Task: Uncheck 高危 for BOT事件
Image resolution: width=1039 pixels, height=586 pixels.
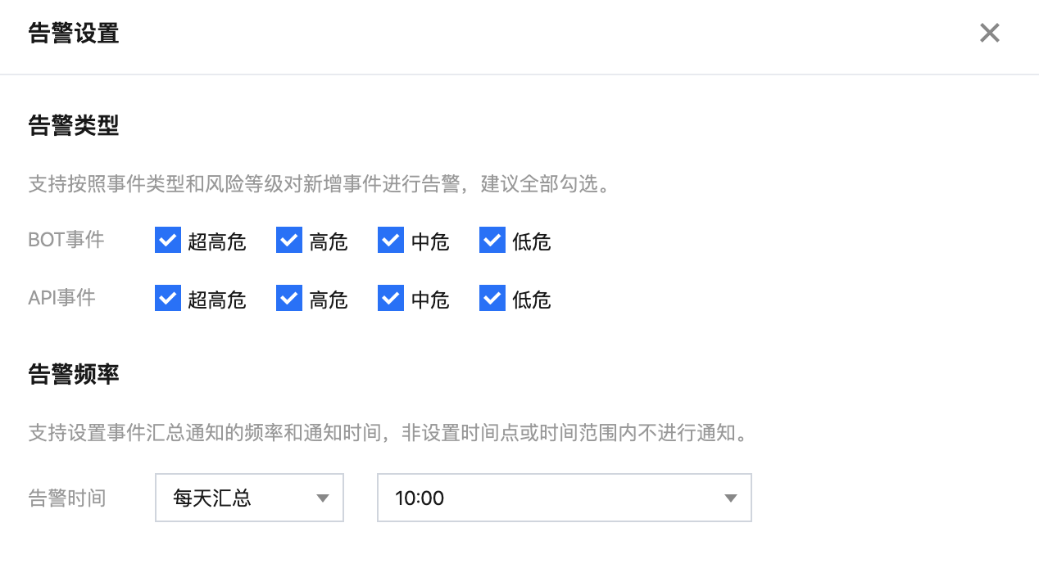Action: pos(289,241)
